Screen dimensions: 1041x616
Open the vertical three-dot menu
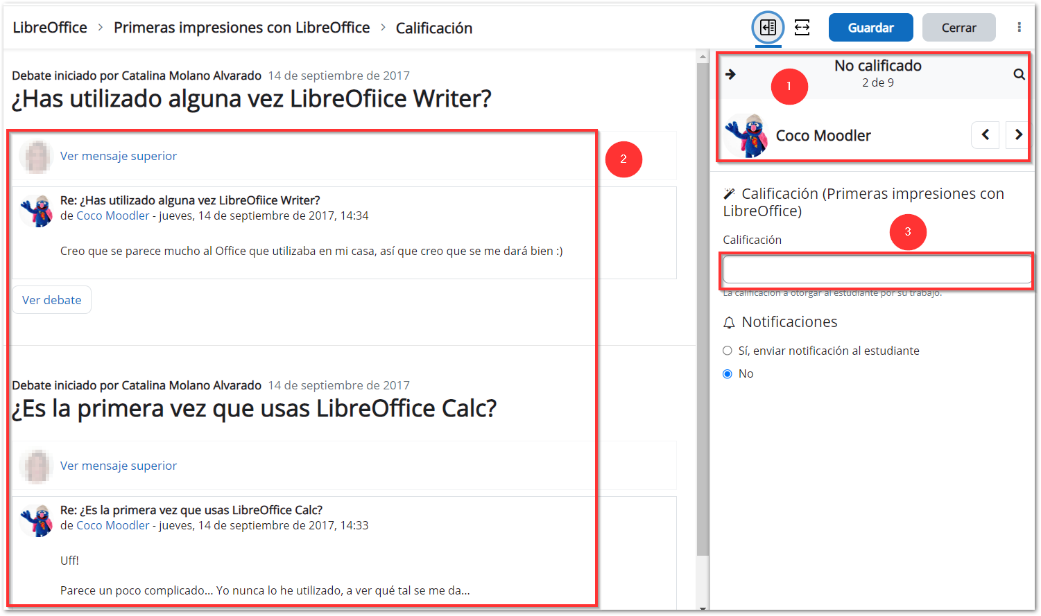pos(1019,28)
